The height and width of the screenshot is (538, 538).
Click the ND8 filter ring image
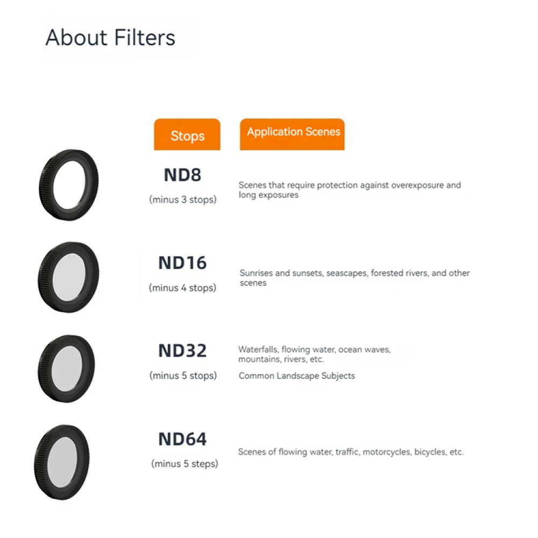point(69,185)
